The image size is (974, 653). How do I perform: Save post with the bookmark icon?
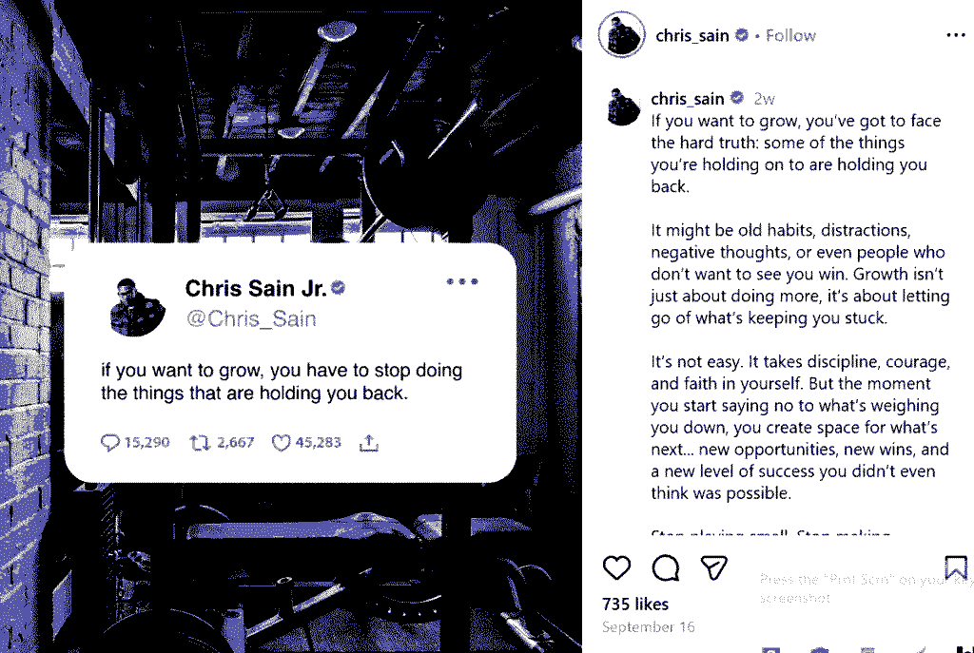tap(956, 567)
